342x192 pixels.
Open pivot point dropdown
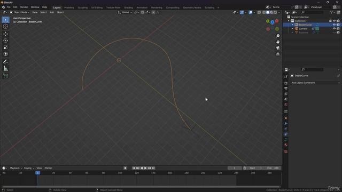[x=137, y=12]
